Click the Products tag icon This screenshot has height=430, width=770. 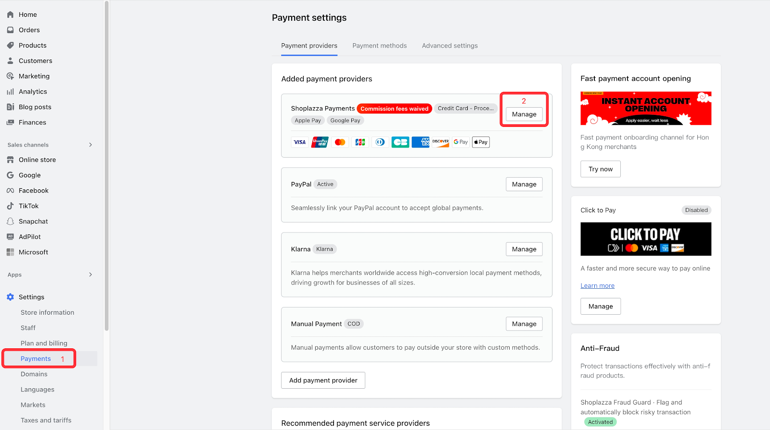[10, 46]
